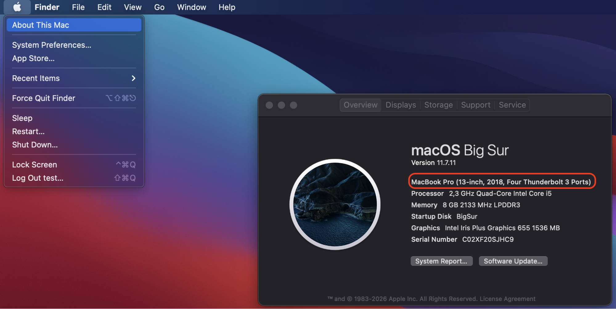The height and width of the screenshot is (309, 616).
Task: Switch to the Storage tab
Action: (438, 105)
